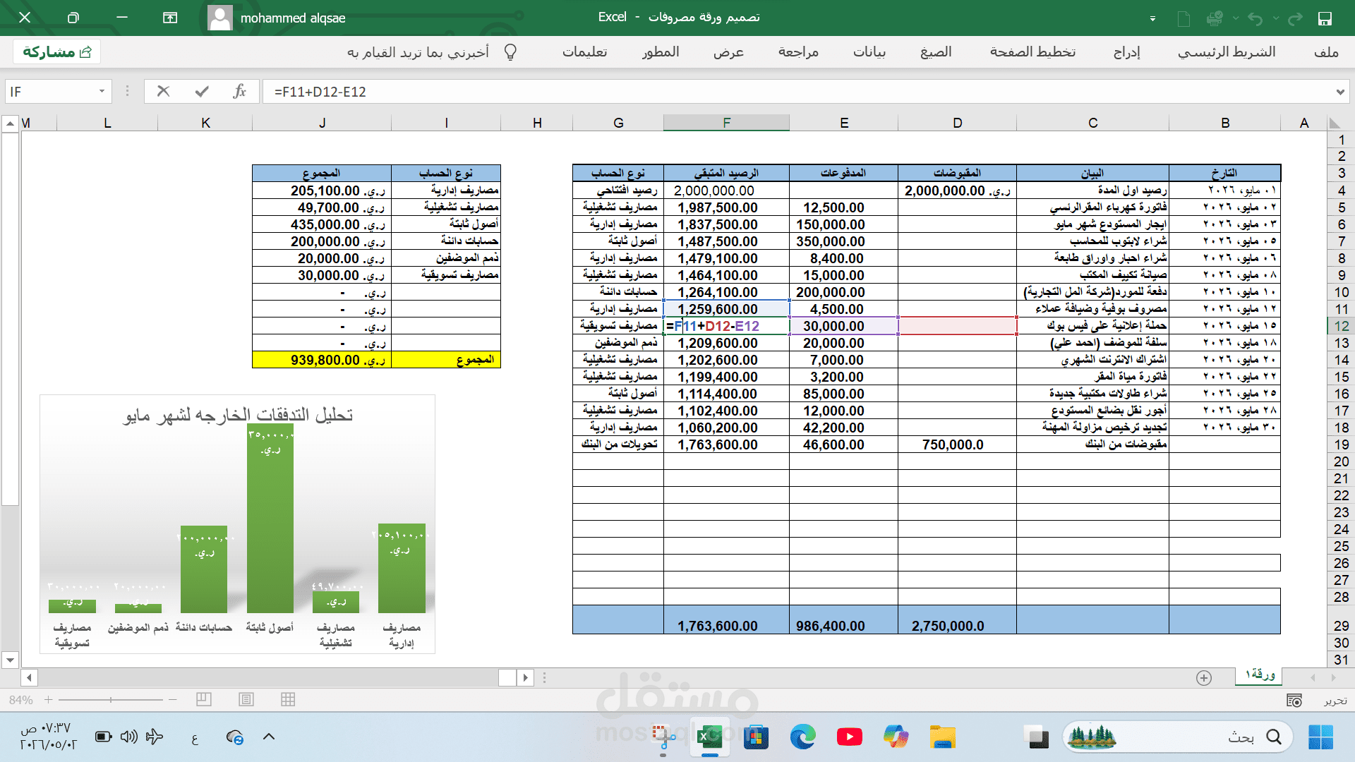Click the horizontal scrollbar right arrow

525,678
